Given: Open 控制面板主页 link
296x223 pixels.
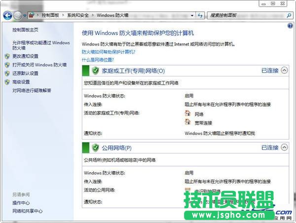Looking at the screenshot, I should click(x=25, y=30).
